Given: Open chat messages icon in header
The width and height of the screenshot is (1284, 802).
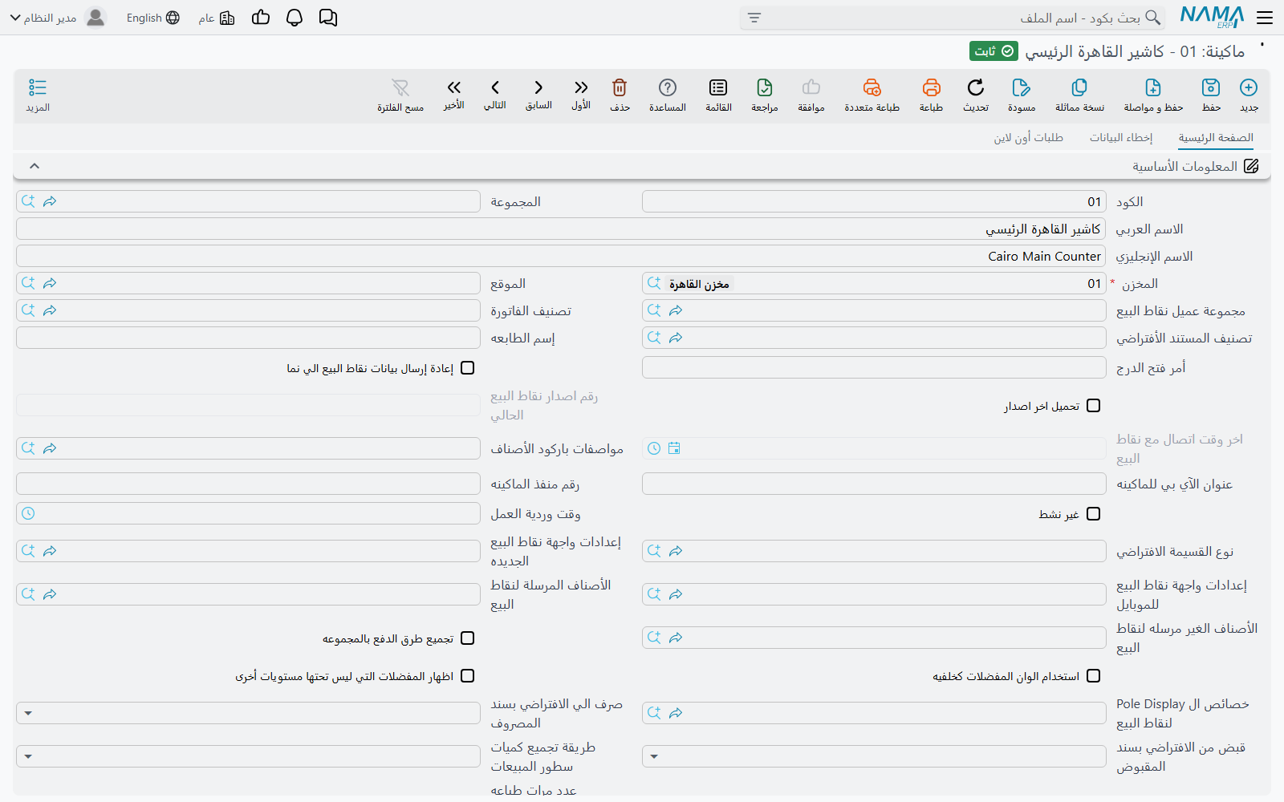Looking at the screenshot, I should tap(328, 18).
